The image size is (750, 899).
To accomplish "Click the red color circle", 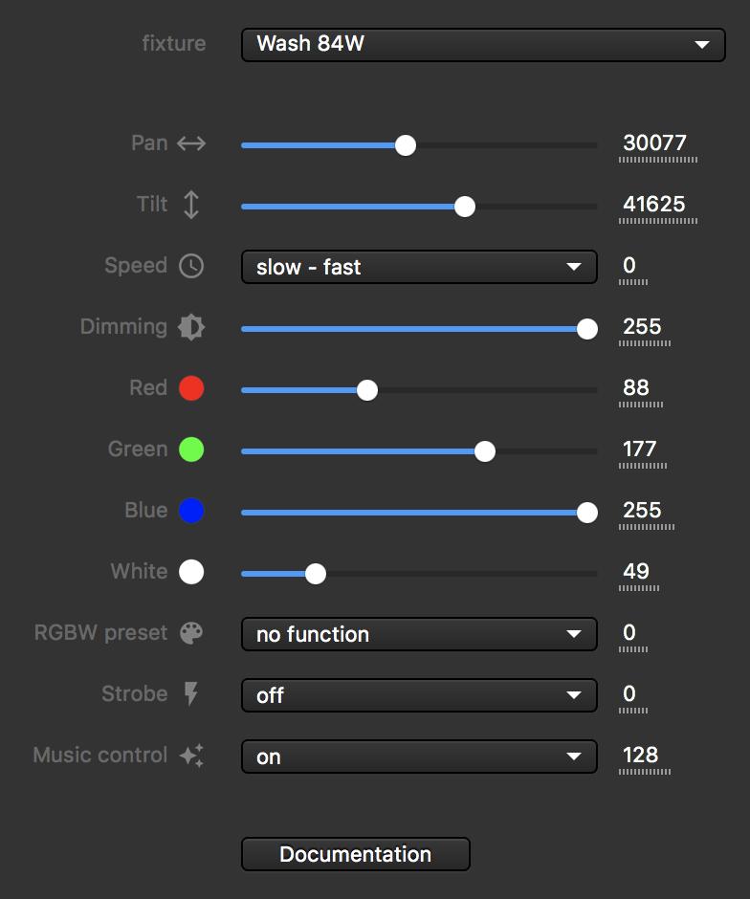I will tap(191, 388).
